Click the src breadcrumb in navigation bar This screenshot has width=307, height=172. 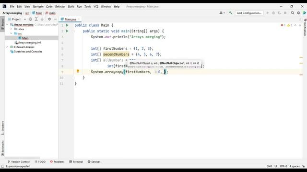pos(27,13)
